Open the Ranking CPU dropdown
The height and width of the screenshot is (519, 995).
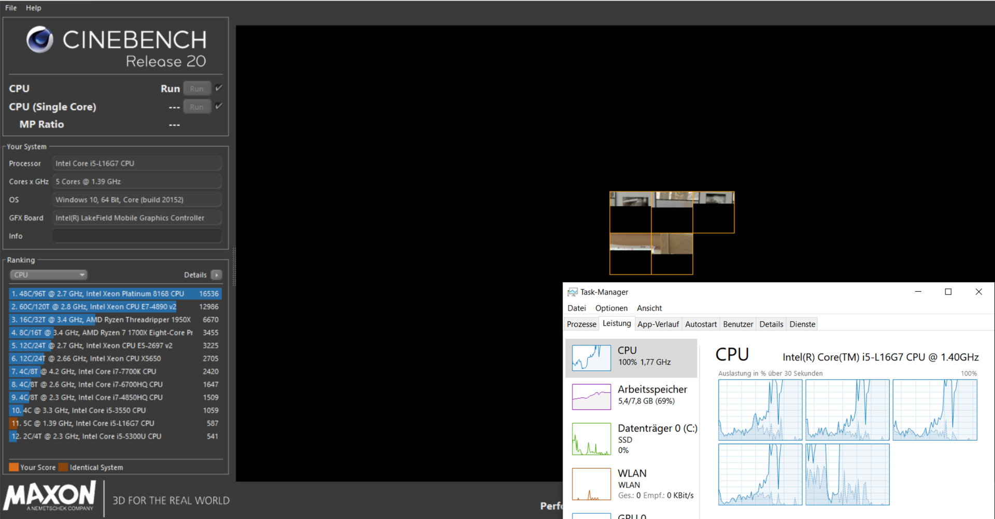click(x=48, y=275)
